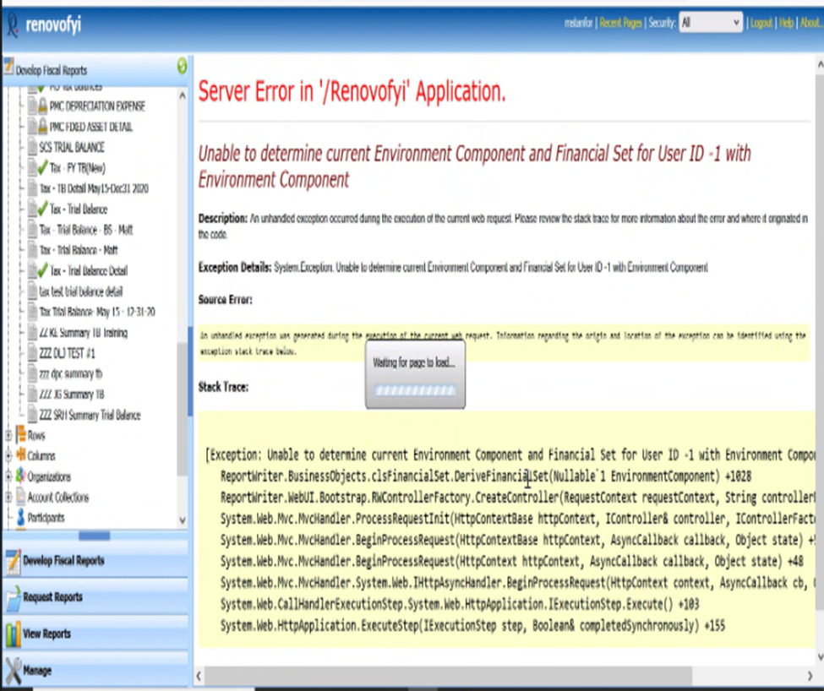Click error page scroll up arrow
Screen dimensions: 824x691
tap(819, 64)
